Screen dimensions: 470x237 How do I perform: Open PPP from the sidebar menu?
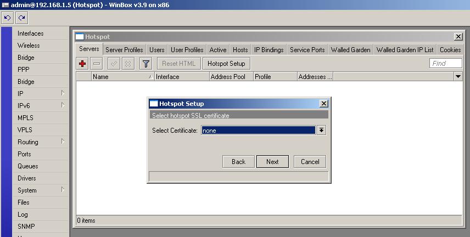click(x=24, y=70)
